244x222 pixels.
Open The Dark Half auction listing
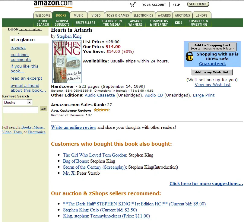tap(134, 204)
